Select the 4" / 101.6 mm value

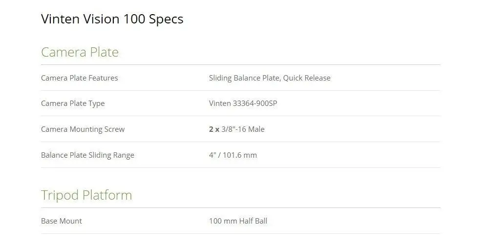[233, 155]
